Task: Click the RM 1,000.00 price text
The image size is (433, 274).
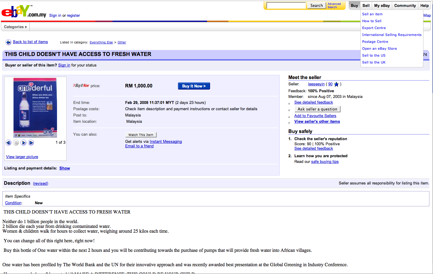Action: (139, 86)
